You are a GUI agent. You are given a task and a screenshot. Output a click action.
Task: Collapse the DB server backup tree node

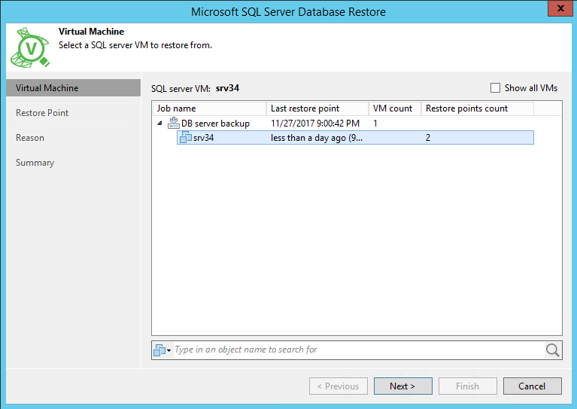point(159,123)
